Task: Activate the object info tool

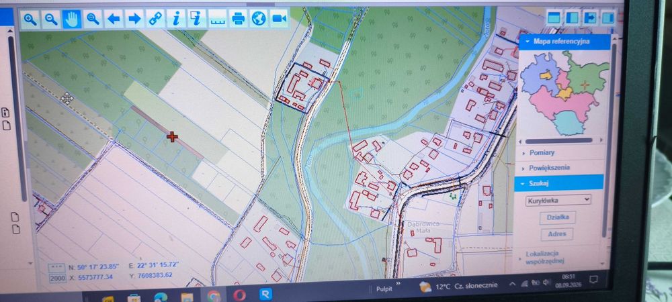Action: tap(176, 19)
